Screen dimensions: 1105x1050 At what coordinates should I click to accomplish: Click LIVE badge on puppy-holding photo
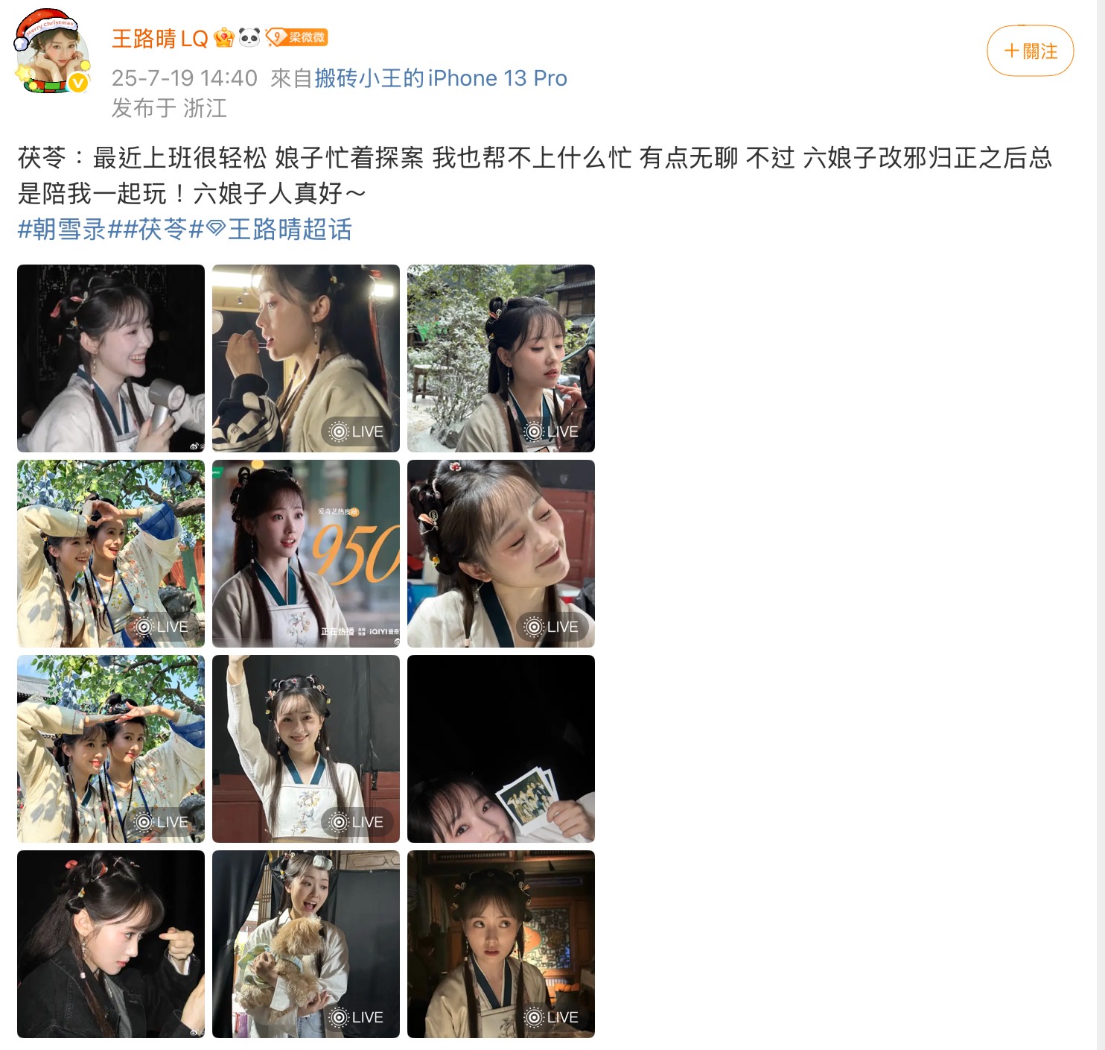click(x=357, y=1017)
